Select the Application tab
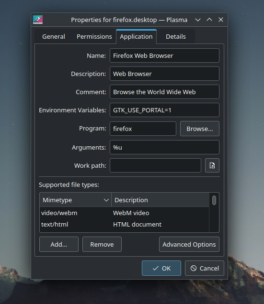 pyautogui.click(x=136, y=37)
